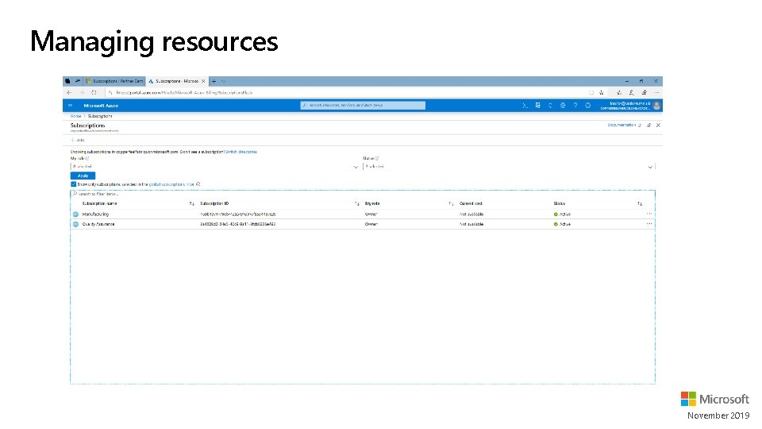762x429 pixels.
Task: Open the Azure portal hamburger menu
Action: (x=71, y=106)
